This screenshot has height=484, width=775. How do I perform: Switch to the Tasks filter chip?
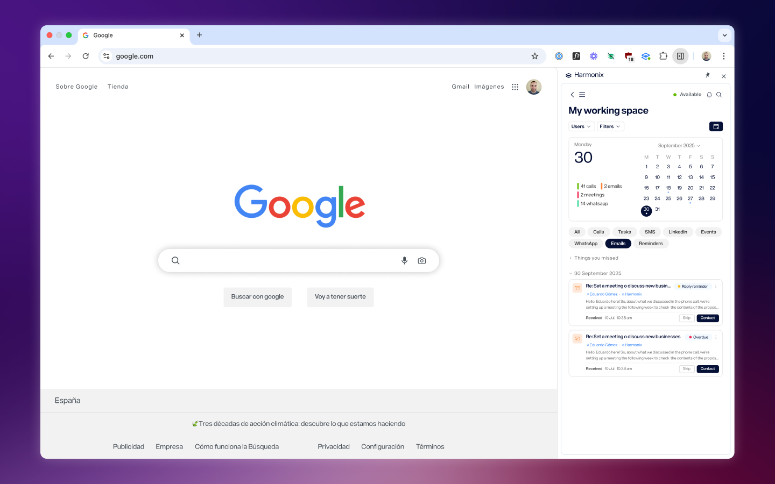pyautogui.click(x=624, y=232)
